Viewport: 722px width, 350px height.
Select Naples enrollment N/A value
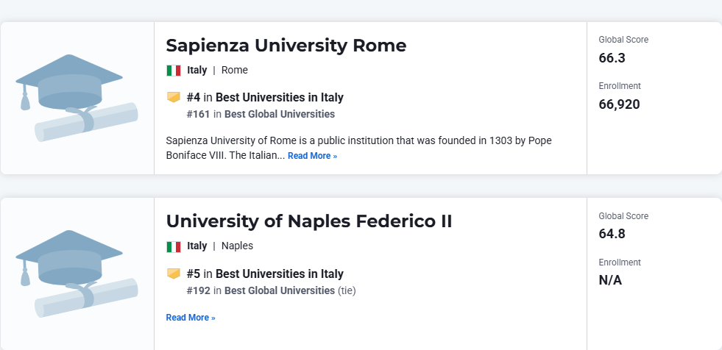[610, 280]
